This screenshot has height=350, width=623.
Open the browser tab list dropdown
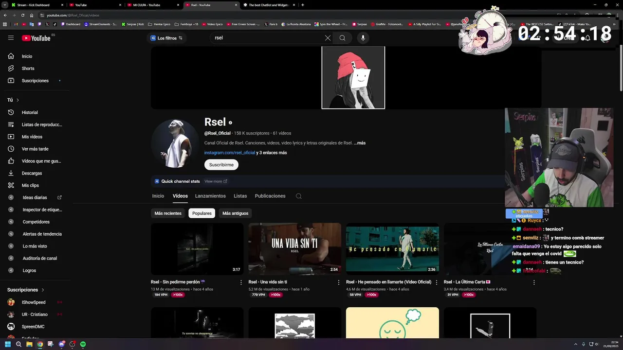pos(5,5)
